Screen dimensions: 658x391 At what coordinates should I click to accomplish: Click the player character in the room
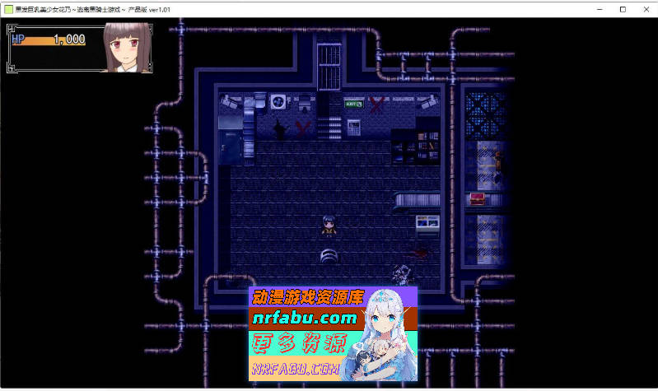pos(327,226)
